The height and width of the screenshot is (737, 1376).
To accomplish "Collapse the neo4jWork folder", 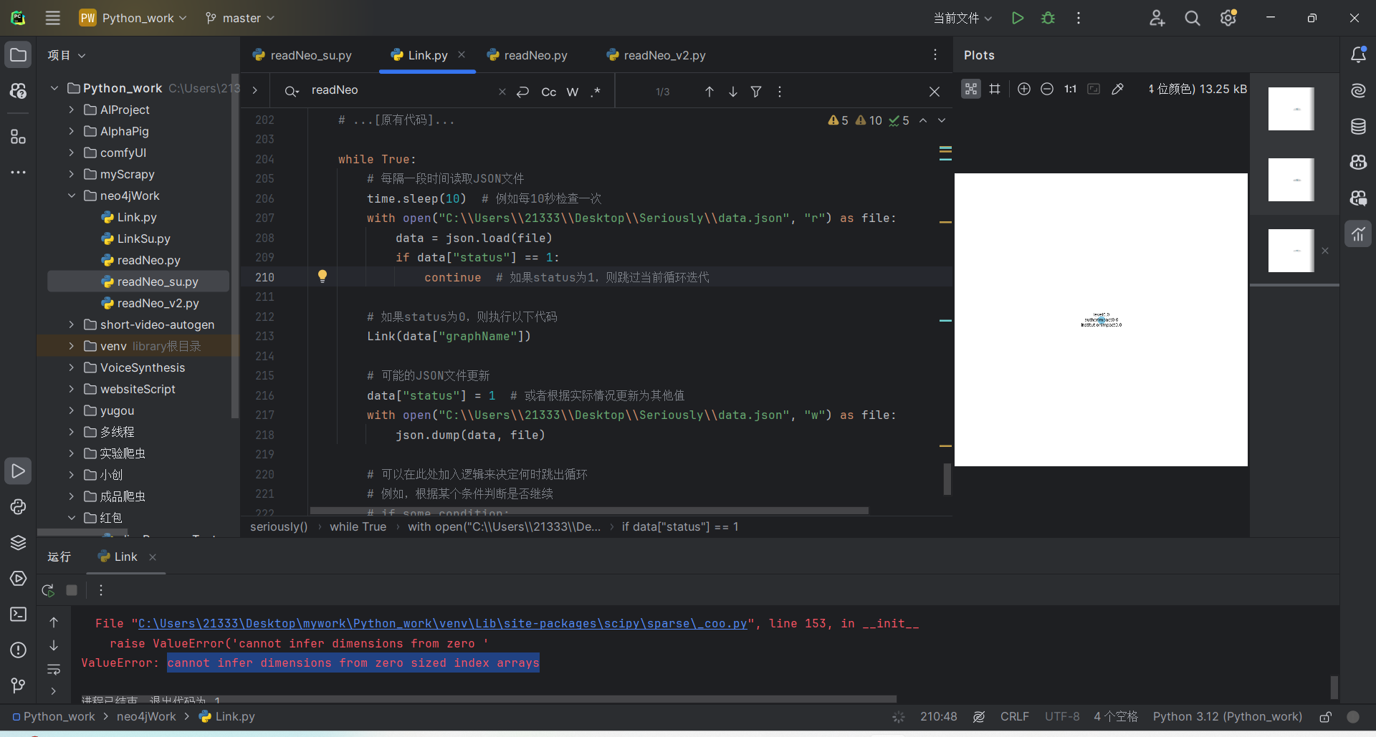I will 71,196.
